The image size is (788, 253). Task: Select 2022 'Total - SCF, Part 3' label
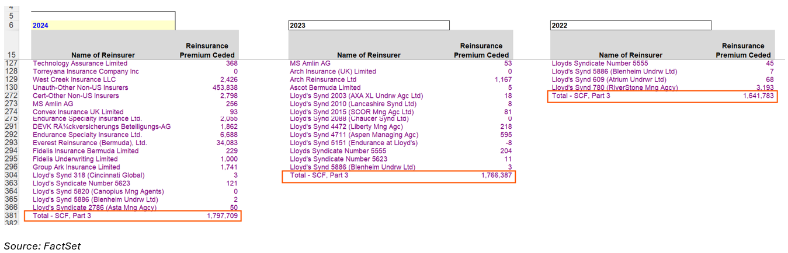(x=581, y=96)
